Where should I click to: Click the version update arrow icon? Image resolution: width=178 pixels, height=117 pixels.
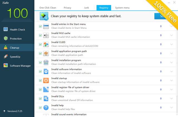[x=4, y=111]
